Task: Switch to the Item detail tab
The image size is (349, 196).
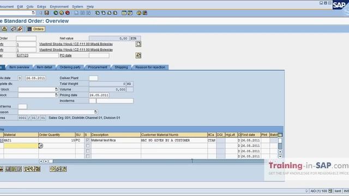Action: [x=44, y=67]
